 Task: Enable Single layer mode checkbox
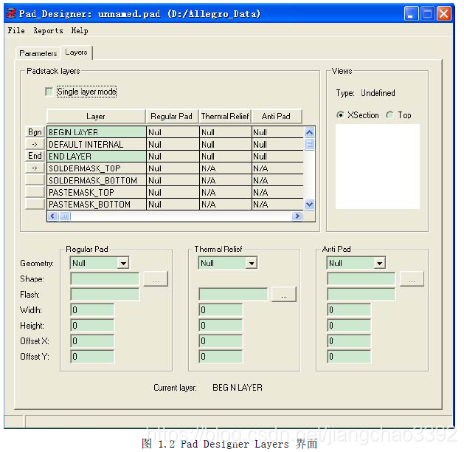(x=49, y=92)
